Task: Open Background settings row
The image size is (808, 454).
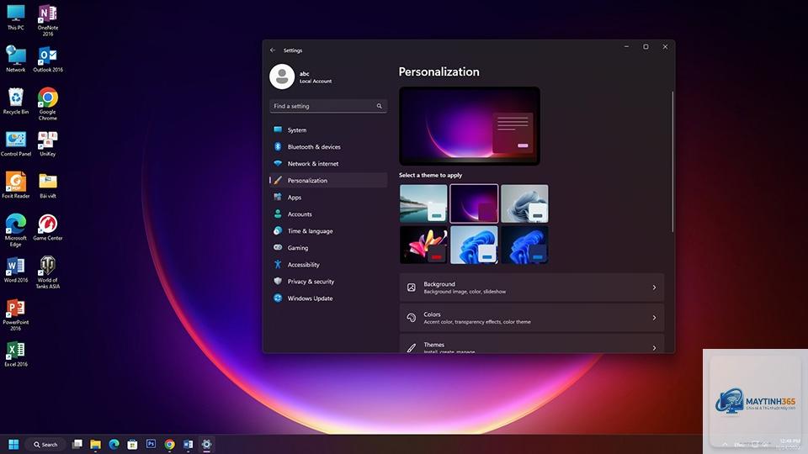Action: [x=531, y=288]
